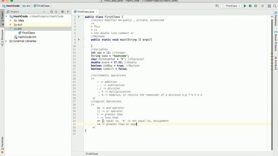This screenshot has height=156, width=278.
Task: Click the editor vertical scrollbar
Action: click(x=272, y=84)
